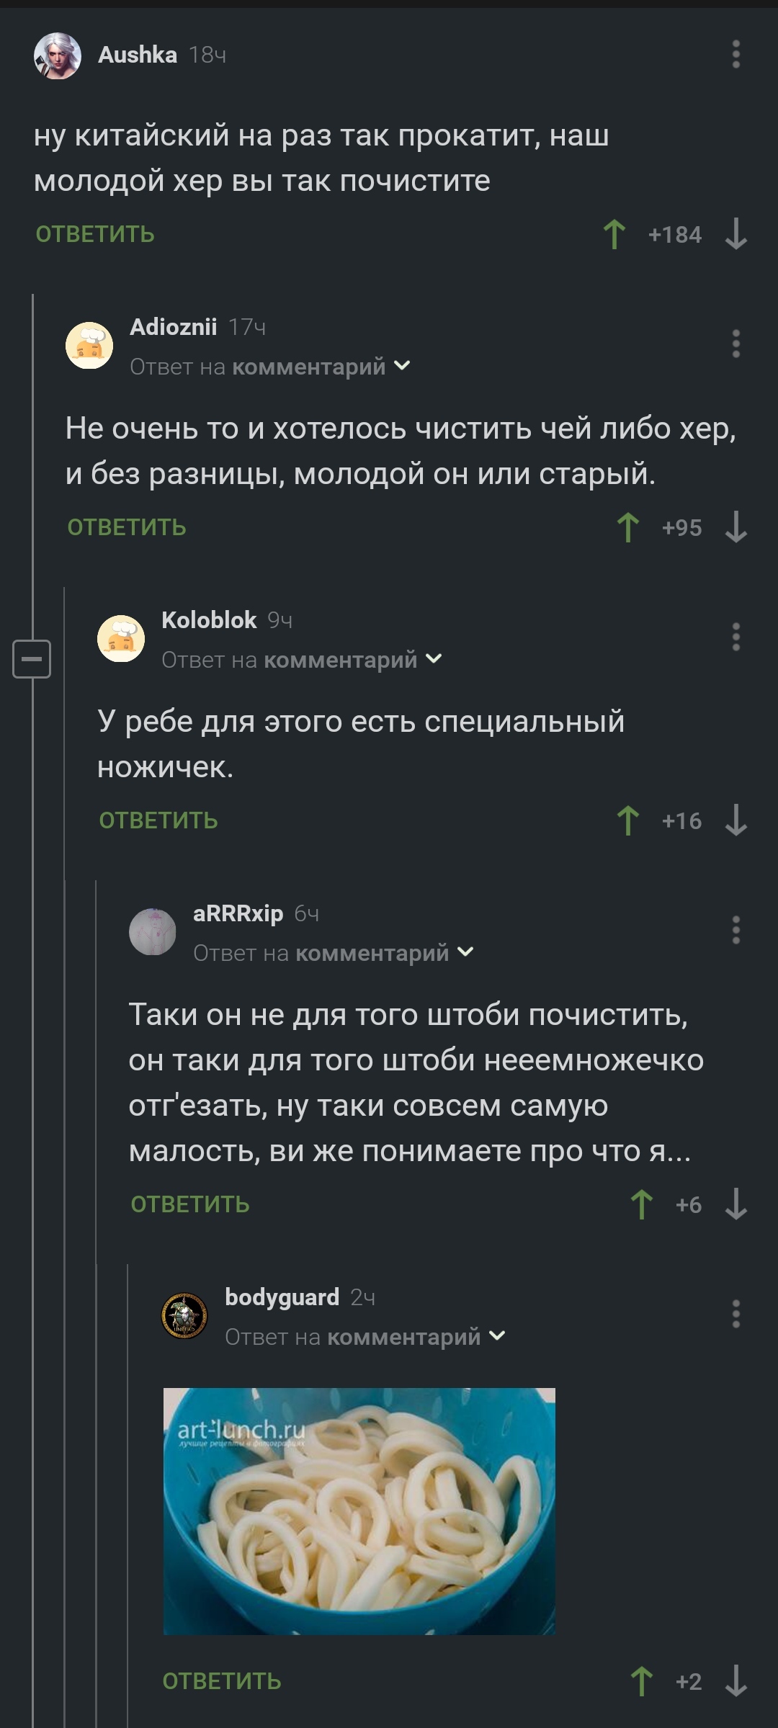Tap bodyguard's avatar picture
Viewport: 778px width, 1728px height.
pos(184,1316)
